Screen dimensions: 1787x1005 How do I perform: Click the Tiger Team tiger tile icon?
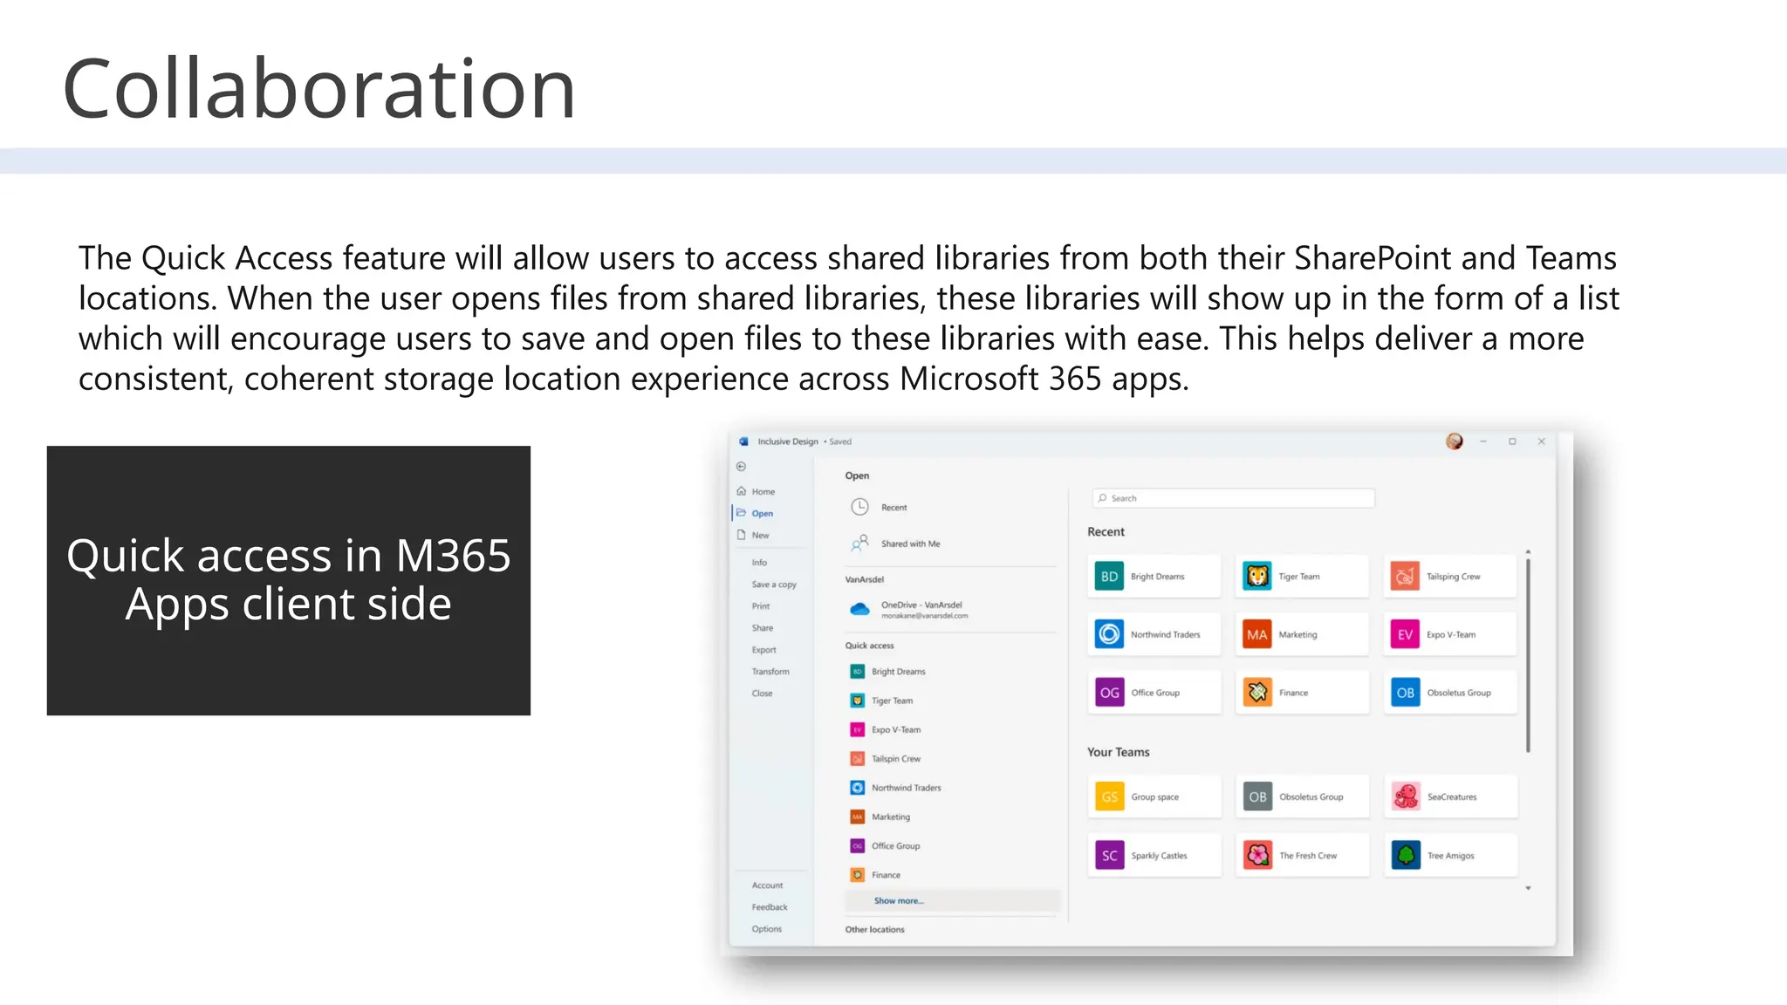[1257, 577]
